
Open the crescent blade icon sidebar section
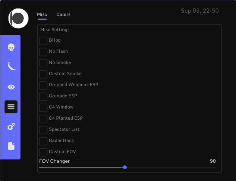tap(11, 66)
